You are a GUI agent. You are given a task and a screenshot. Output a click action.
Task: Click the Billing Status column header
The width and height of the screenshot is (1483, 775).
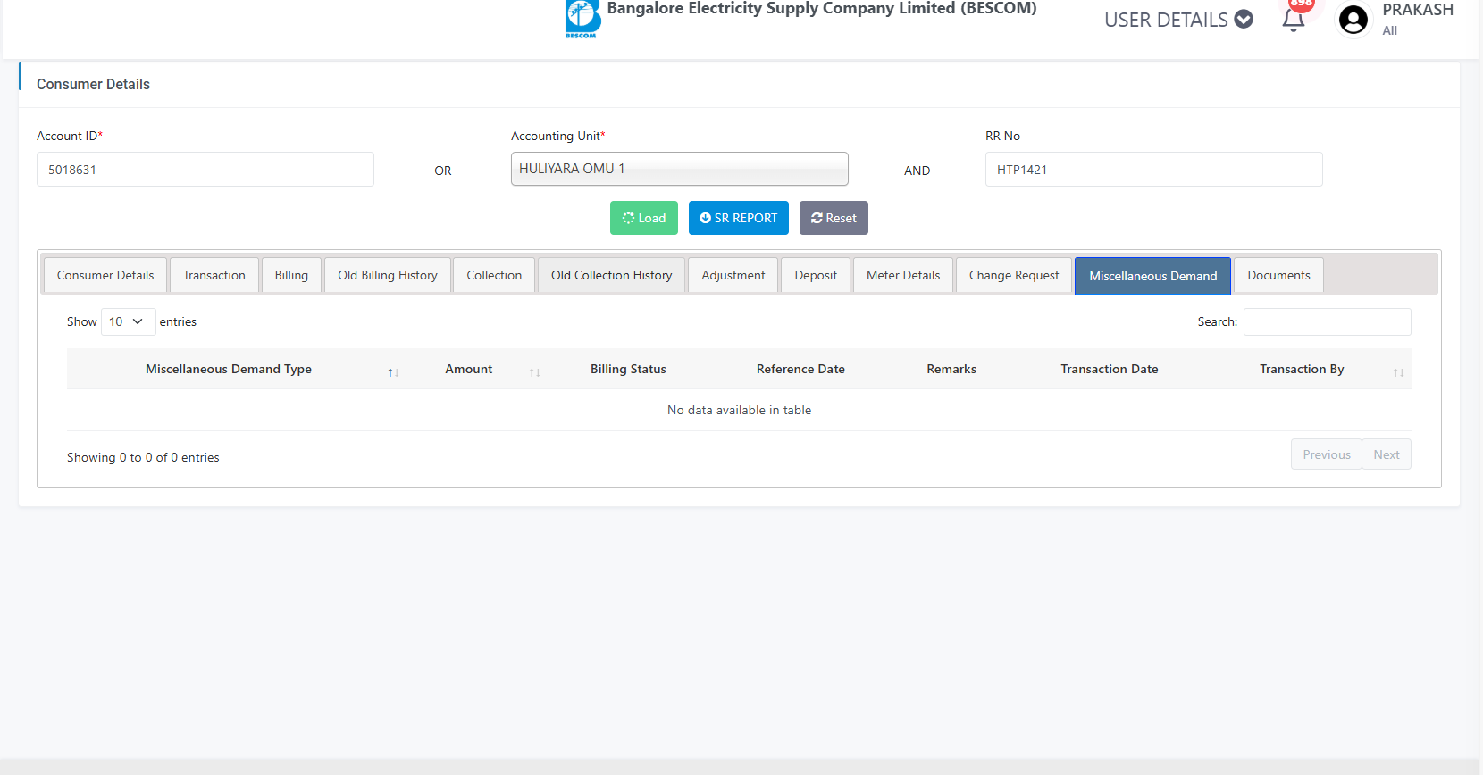[x=628, y=369]
